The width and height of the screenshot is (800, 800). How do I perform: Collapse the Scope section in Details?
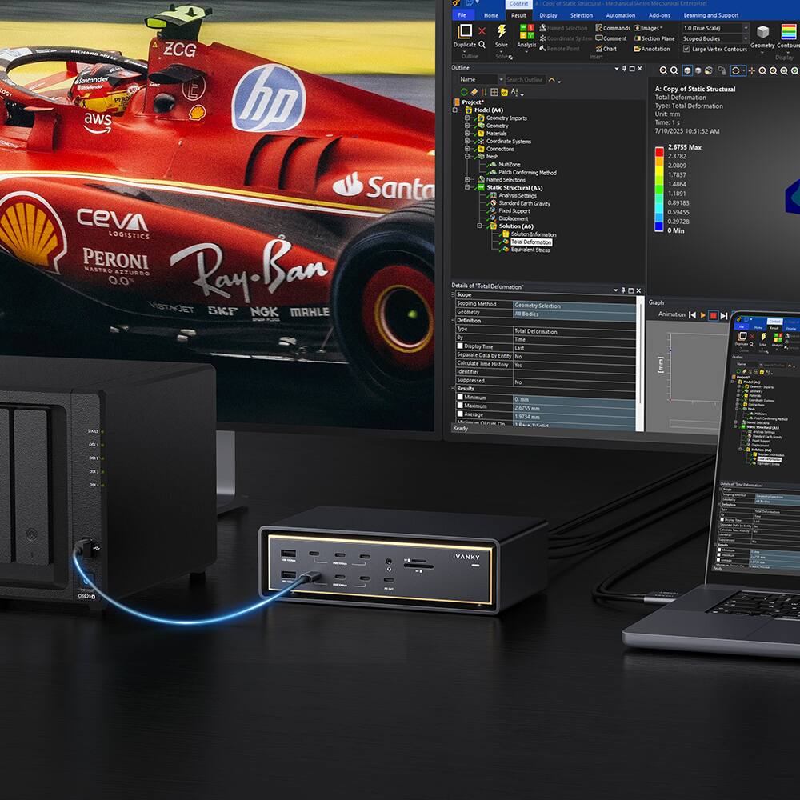[453, 295]
